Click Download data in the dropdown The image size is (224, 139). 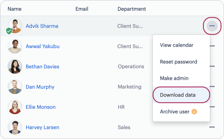click(x=178, y=95)
